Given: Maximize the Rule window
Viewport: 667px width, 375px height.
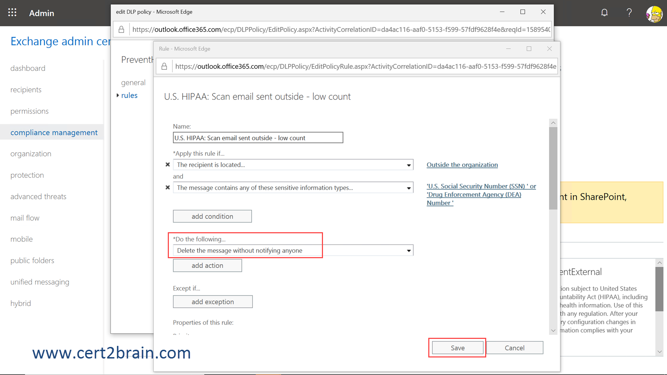Looking at the screenshot, I should coord(529,49).
